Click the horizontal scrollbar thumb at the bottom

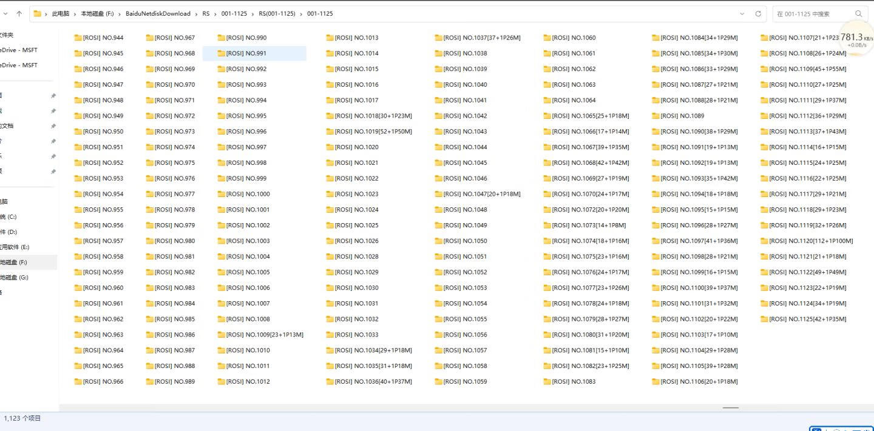coord(730,408)
